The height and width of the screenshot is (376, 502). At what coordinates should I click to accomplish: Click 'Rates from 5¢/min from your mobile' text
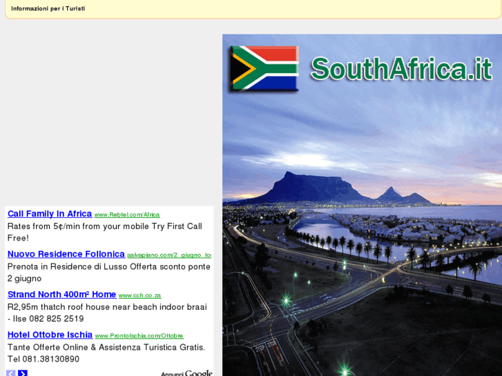pyautogui.click(x=79, y=226)
